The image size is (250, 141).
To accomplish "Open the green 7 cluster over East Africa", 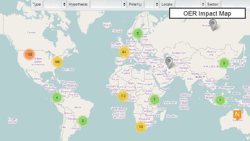I will [154, 100].
